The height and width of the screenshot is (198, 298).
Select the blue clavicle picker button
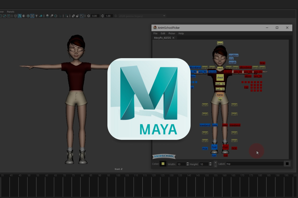click(x=212, y=72)
